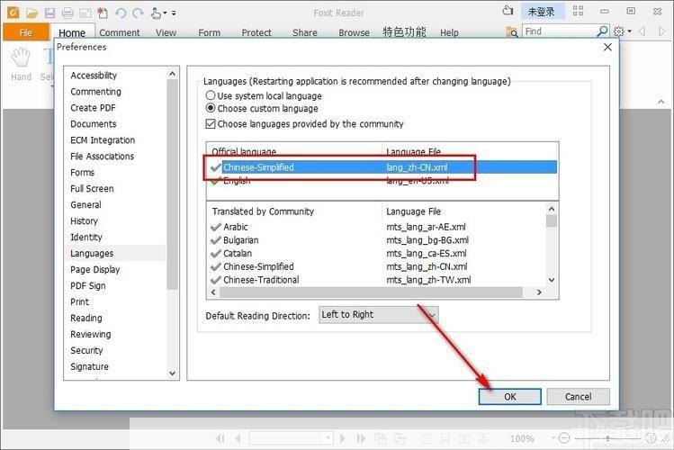This screenshot has height=450, width=674.
Task: Click the Save disk icon in toolbar
Action: 49,13
